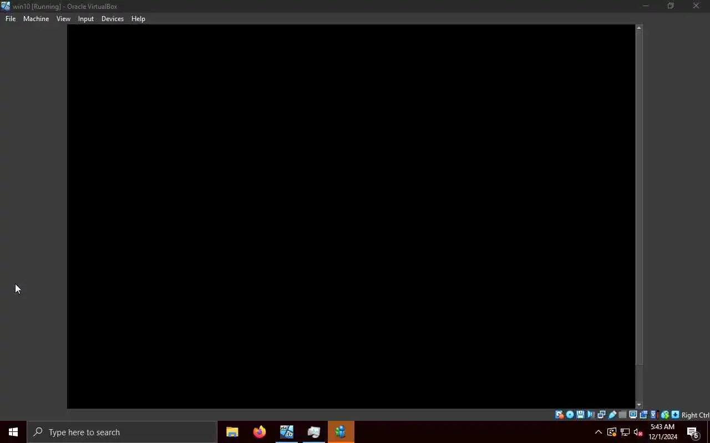
Task: Click the optical disc drive indicator icon
Action: tap(570, 415)
